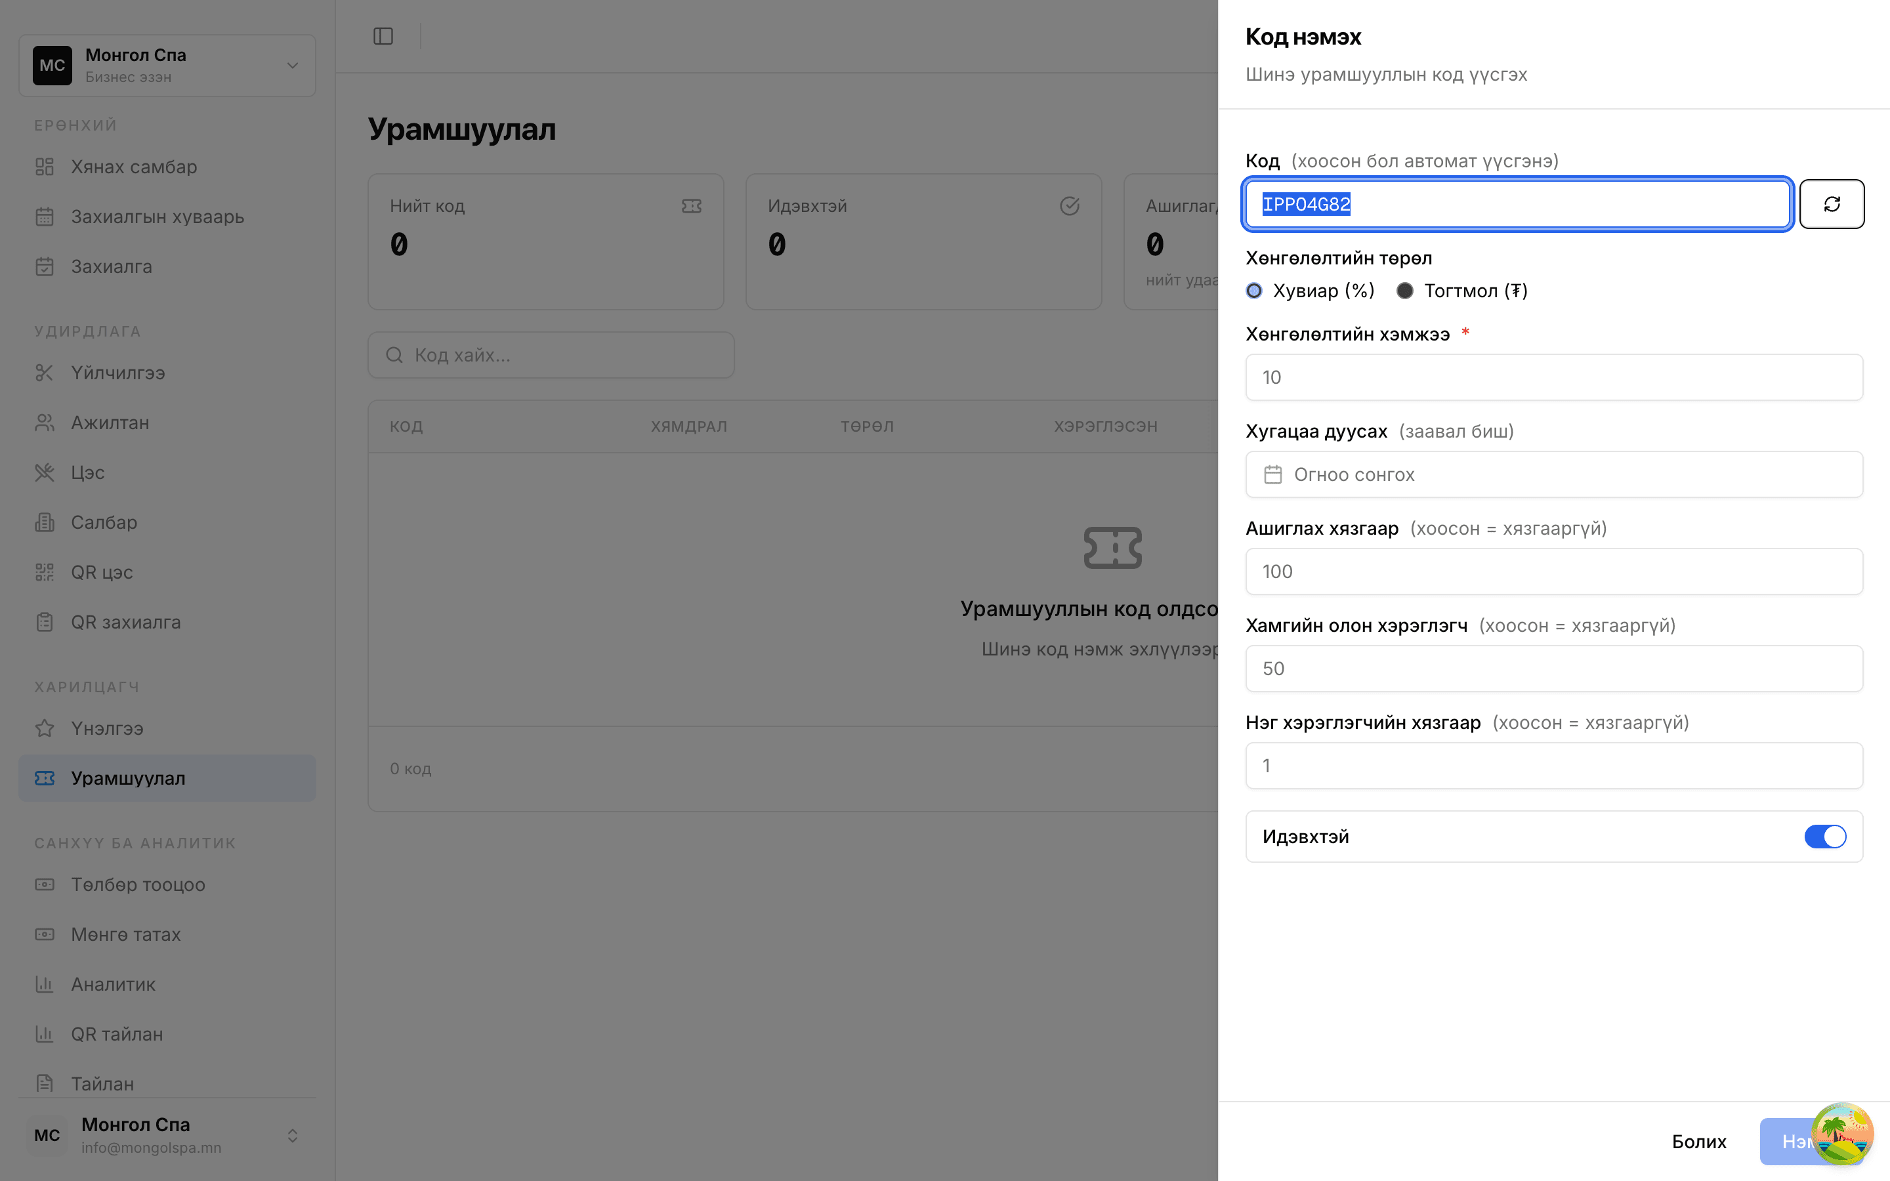Screen dimensions: 1890x1181
Task: Click the QR тайлан chart icon
Action: 45,1034
